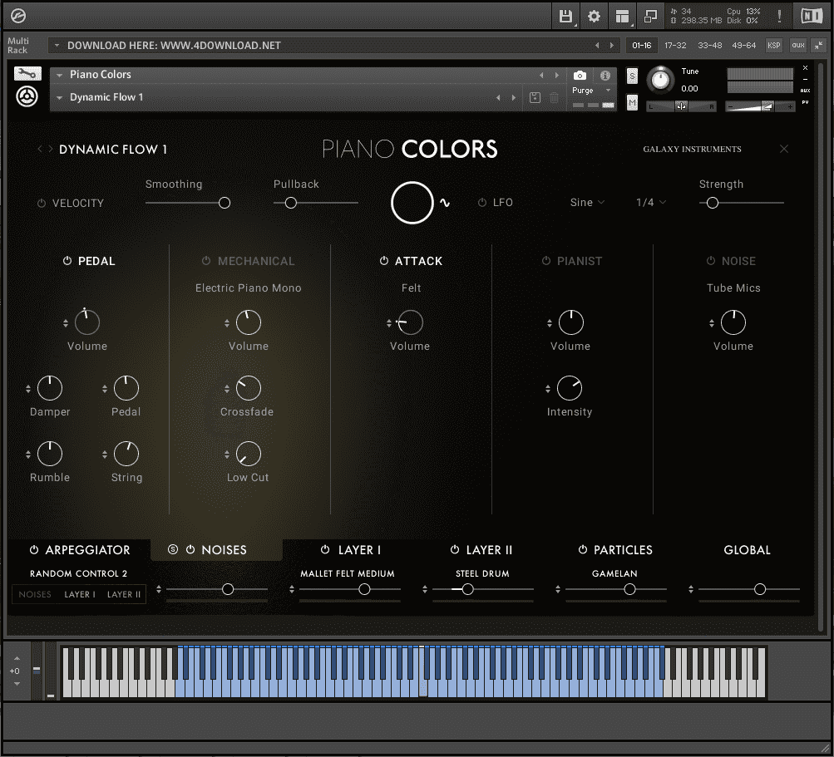The width and height of the screenshot is (834, 757).
Task: Open 1/4 rate dropdown
Action: pos(651,203)
